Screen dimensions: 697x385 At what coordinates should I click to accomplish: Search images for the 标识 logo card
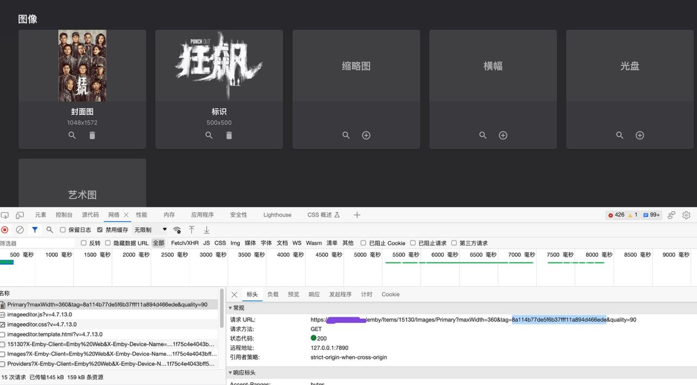pyautogui.click(x=209, y=135)
